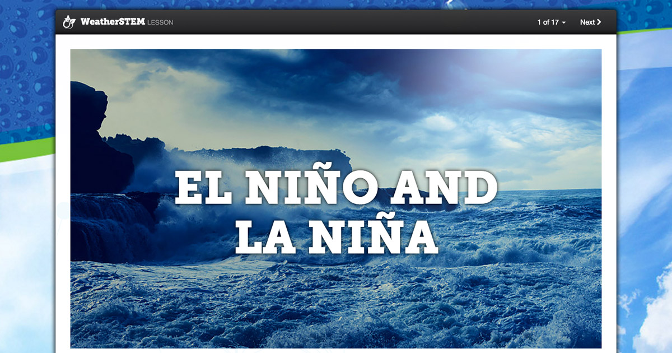Open the lesson navigation dropdown menu

pyautogui.click(x=552, y=22)
